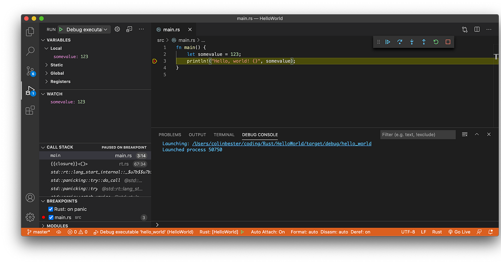
Task: Uncheck the Rust: on panic breakpoint
Action: [x=51, y=209]
